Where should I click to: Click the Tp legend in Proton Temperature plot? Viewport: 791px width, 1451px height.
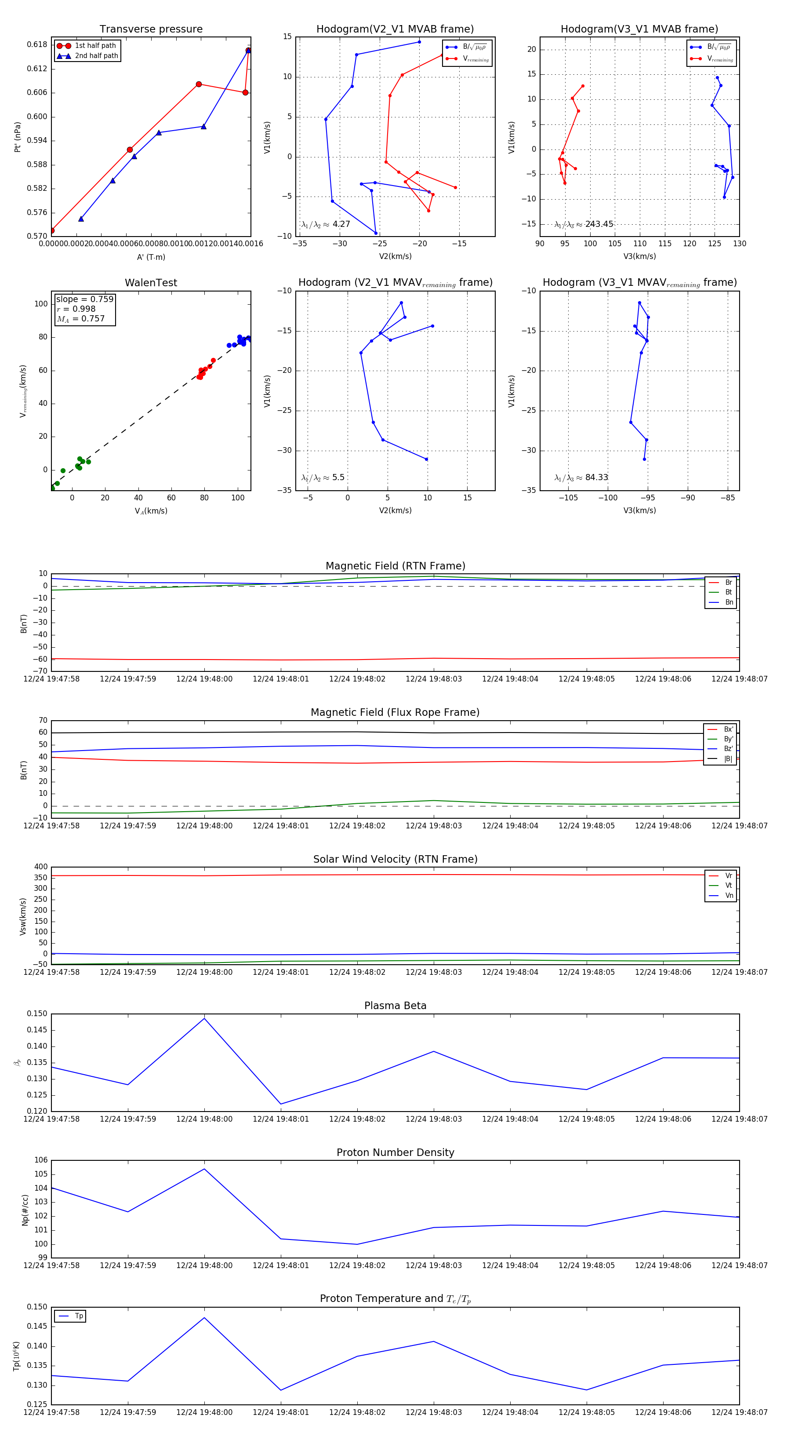70,1316
